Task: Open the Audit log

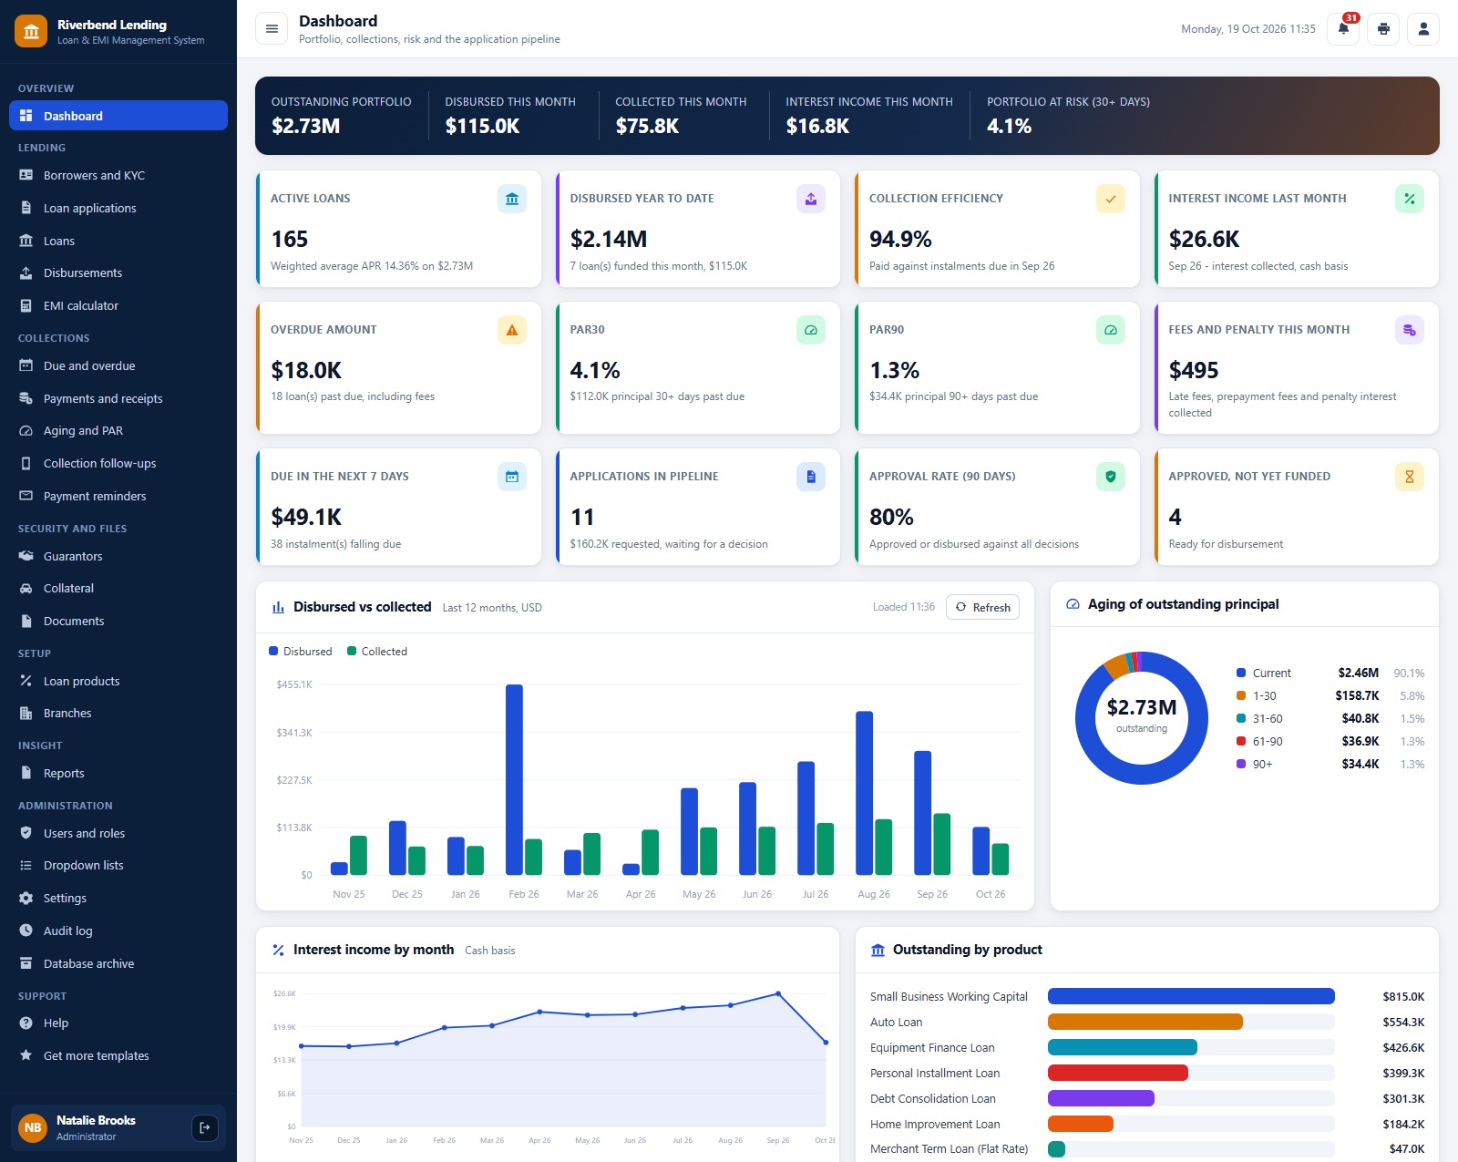Action: tap(118, 931)
